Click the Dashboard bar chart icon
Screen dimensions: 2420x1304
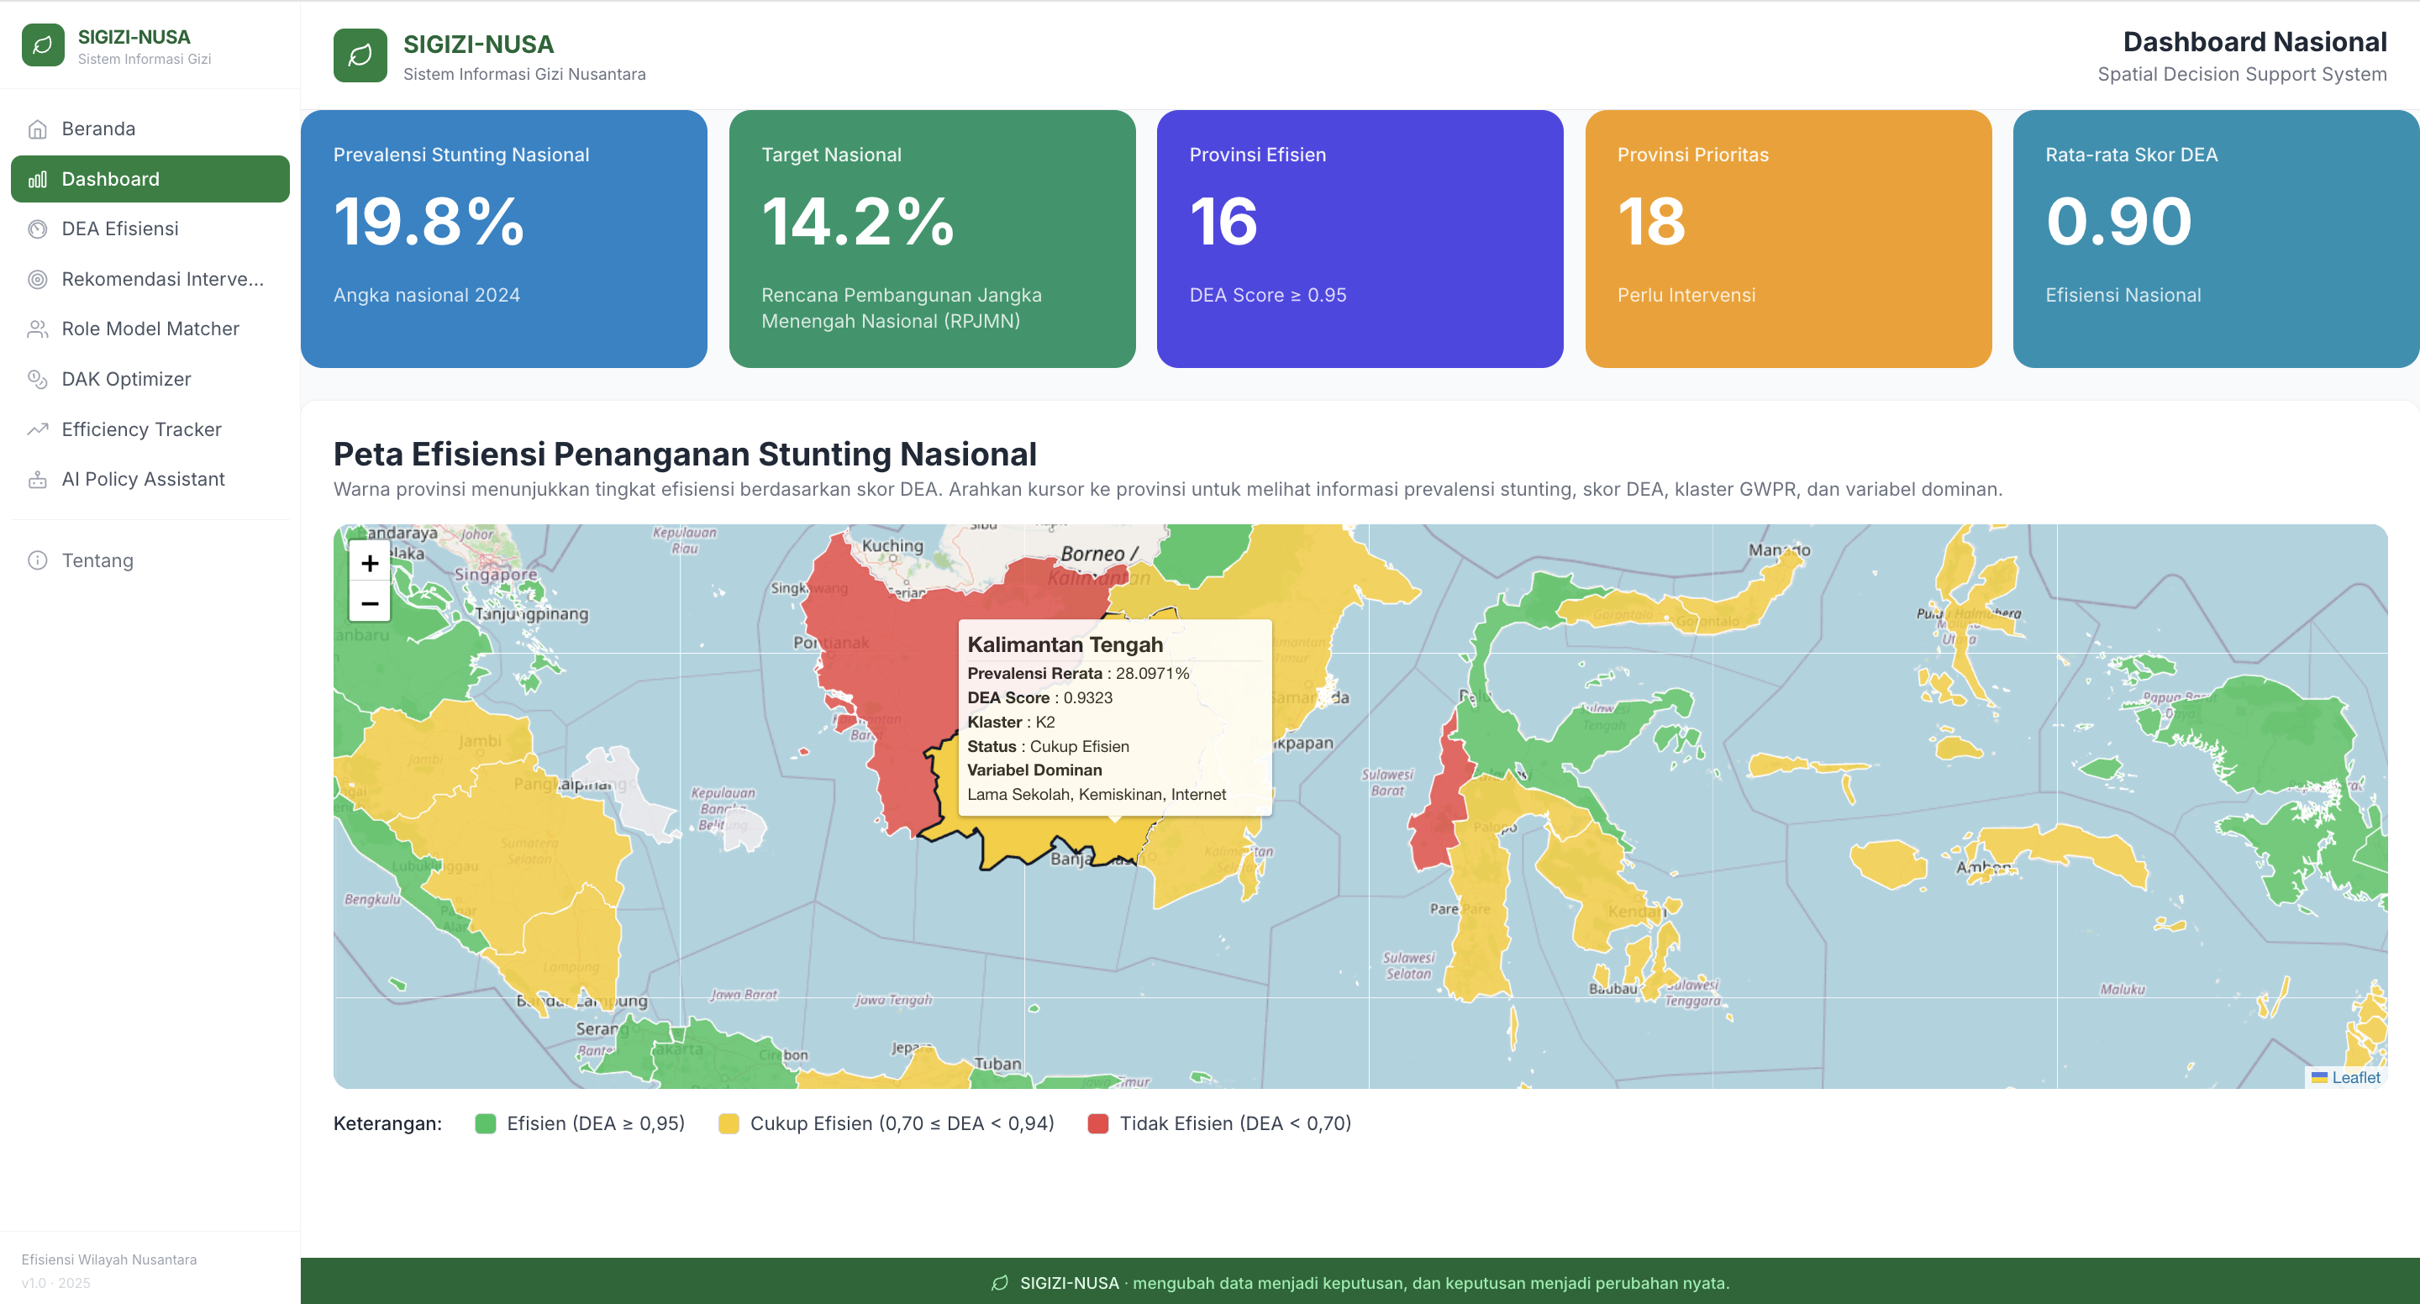pos(38,180)
